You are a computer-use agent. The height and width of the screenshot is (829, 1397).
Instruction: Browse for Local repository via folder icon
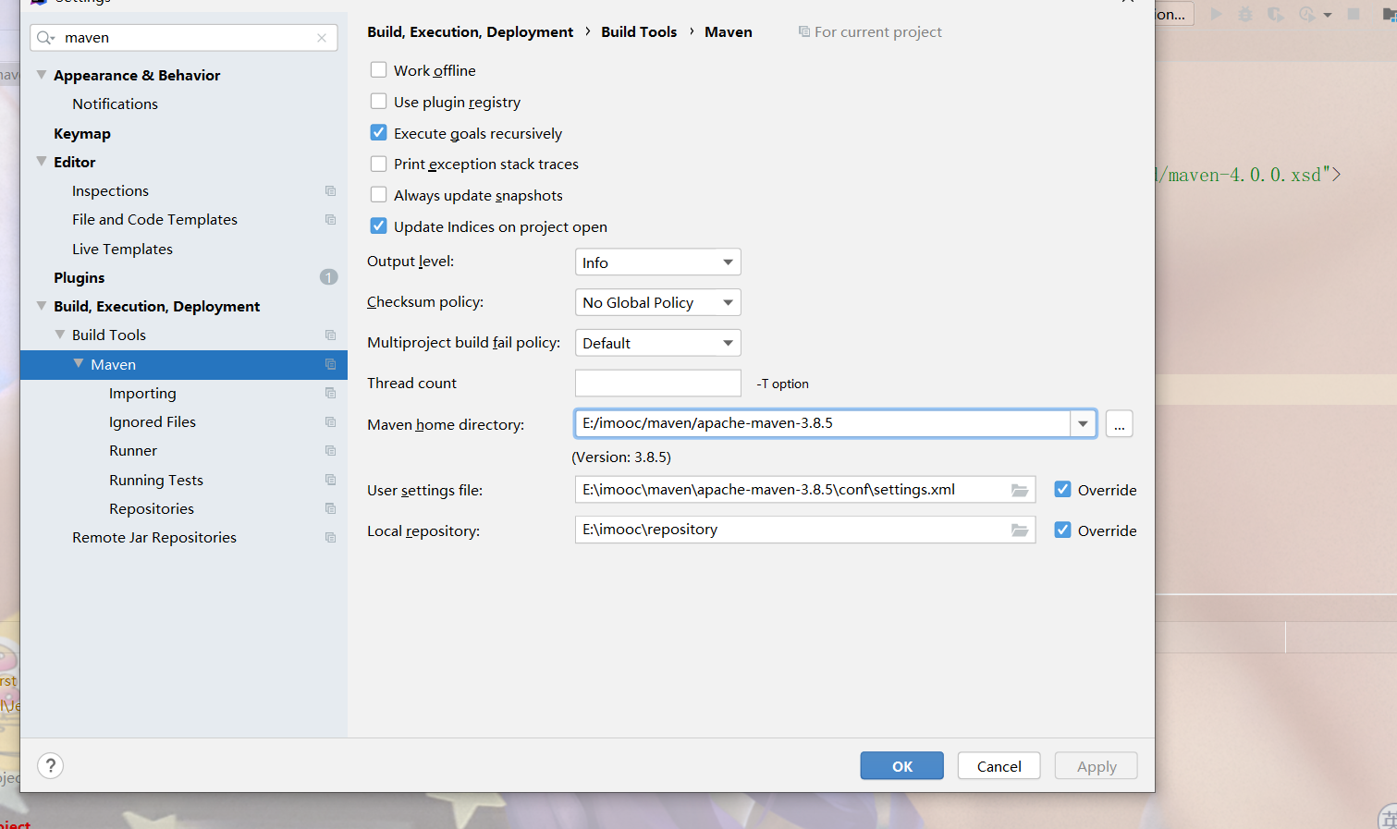pyautogui.click(x=1020, y=530)
